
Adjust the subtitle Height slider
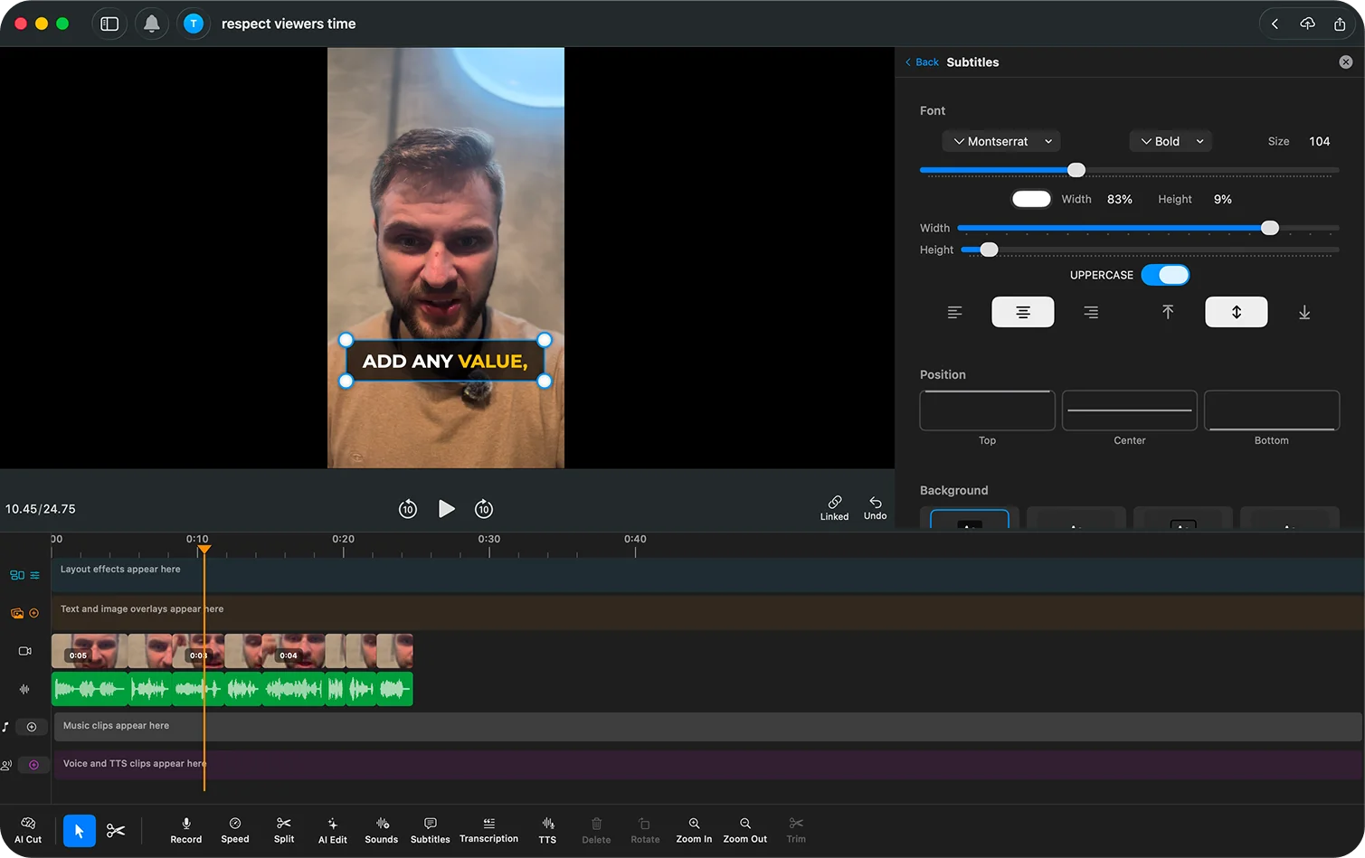click(989, 250)
